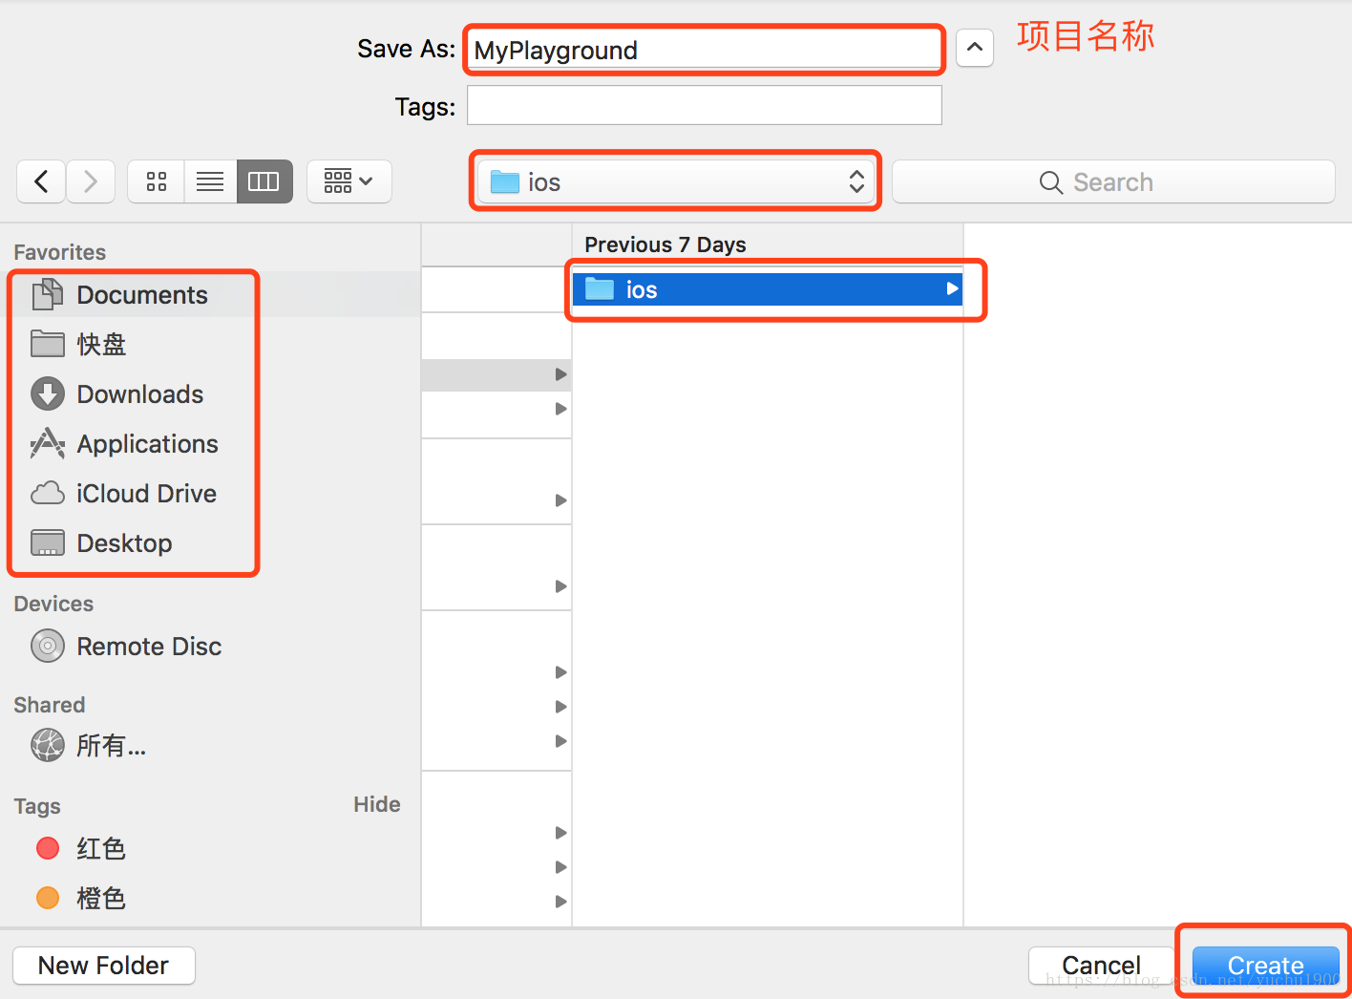Switch to list view
Screen dimensions: 1352x999
coord(210,181)
